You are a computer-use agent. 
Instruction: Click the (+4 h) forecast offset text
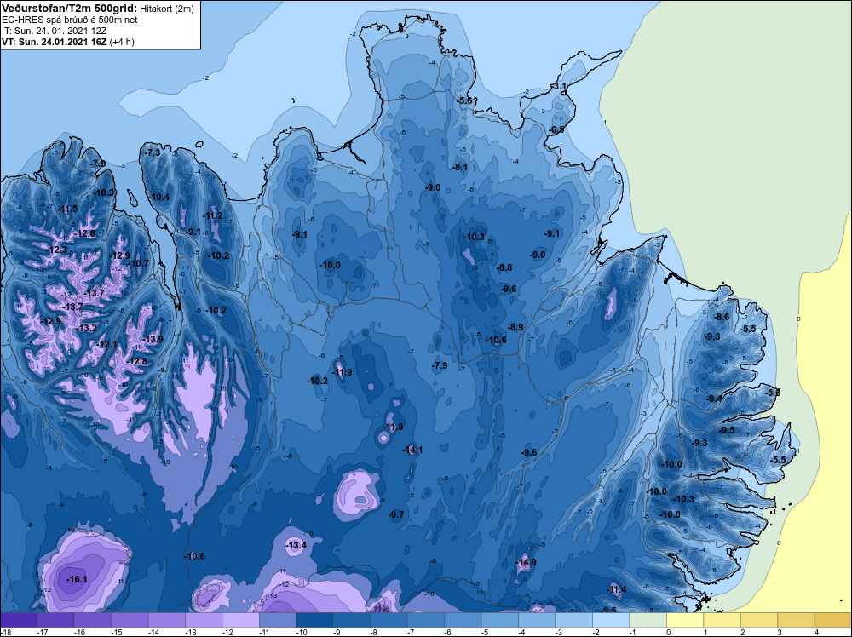point(122,42)
